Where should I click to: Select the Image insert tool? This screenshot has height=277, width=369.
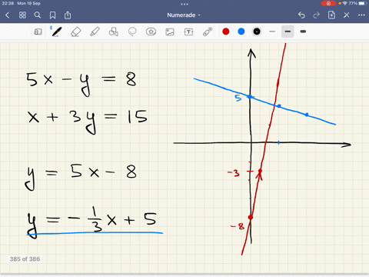170,32
